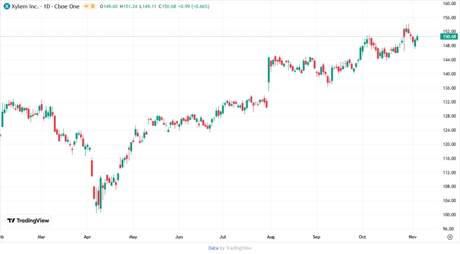
Task: Click the Sep label on time axis
Action: pos(316,237)
